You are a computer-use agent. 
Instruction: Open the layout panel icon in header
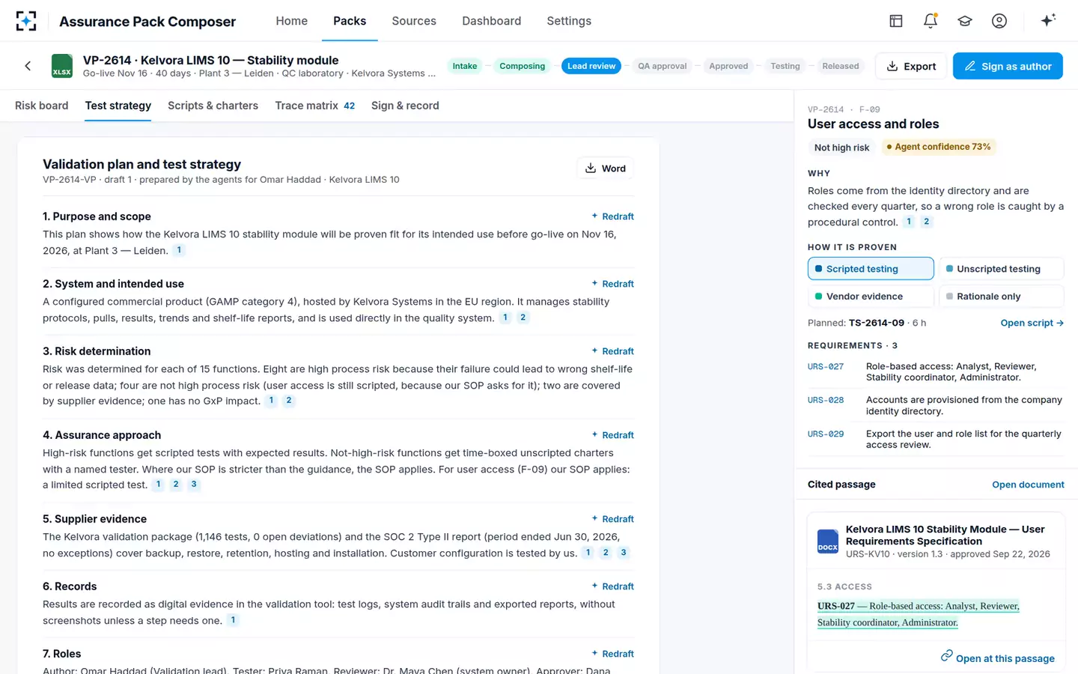[x=896, y=21]
